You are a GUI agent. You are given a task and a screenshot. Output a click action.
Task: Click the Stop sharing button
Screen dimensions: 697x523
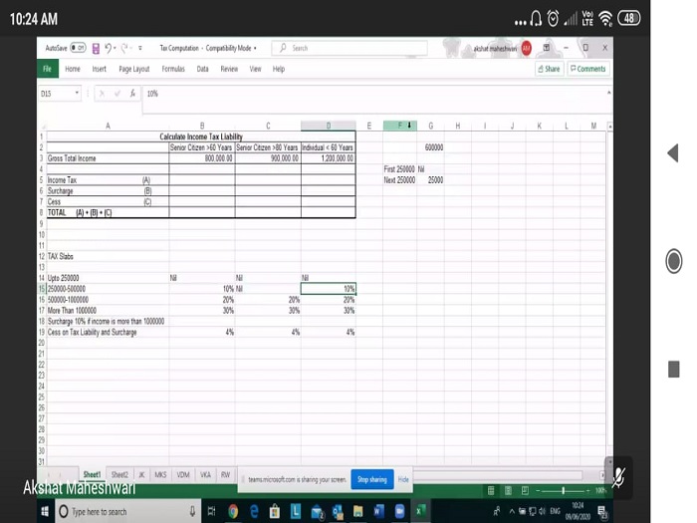[372, 479]
